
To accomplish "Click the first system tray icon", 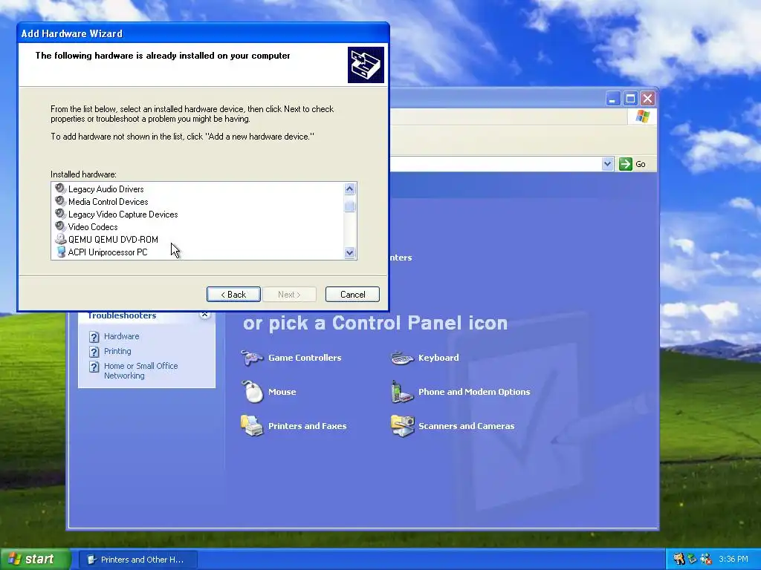I will pos(679,559).
